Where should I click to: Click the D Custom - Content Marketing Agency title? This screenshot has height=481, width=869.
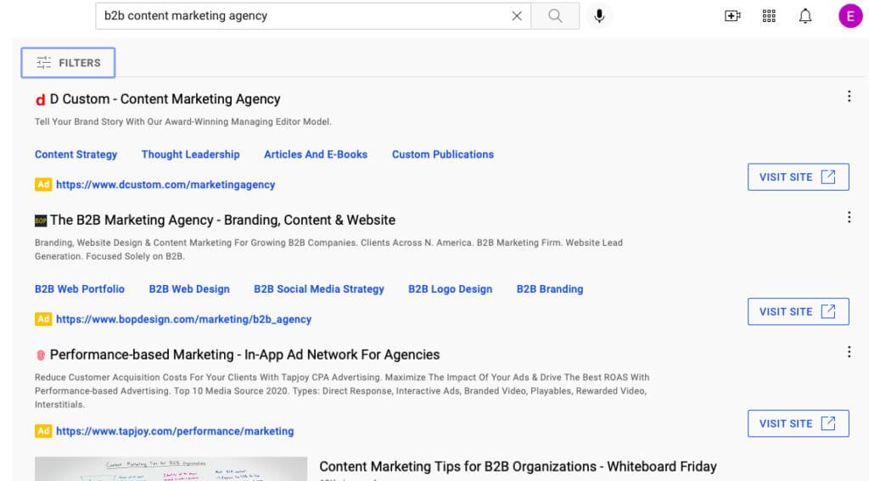click(165, 99)
